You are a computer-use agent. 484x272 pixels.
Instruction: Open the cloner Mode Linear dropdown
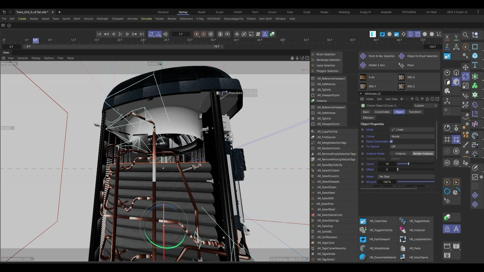coord(412,130)
